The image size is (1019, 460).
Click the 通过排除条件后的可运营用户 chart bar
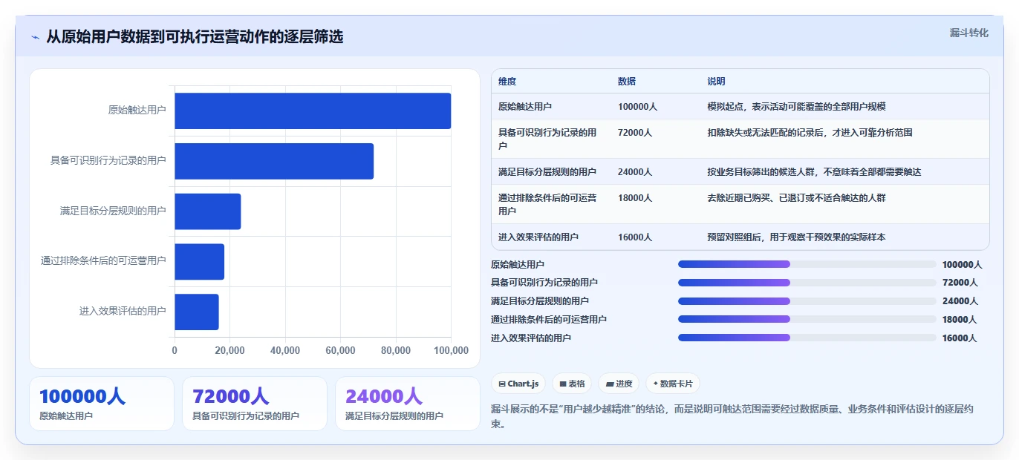199,262
